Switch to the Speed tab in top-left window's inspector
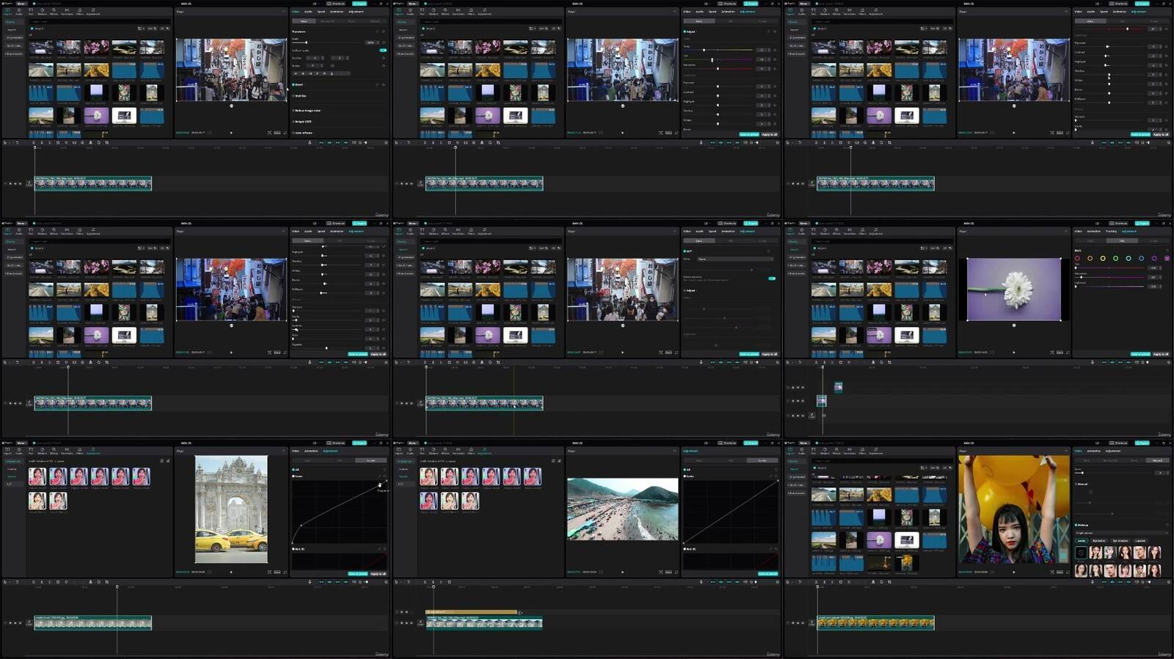 [321, 12]
